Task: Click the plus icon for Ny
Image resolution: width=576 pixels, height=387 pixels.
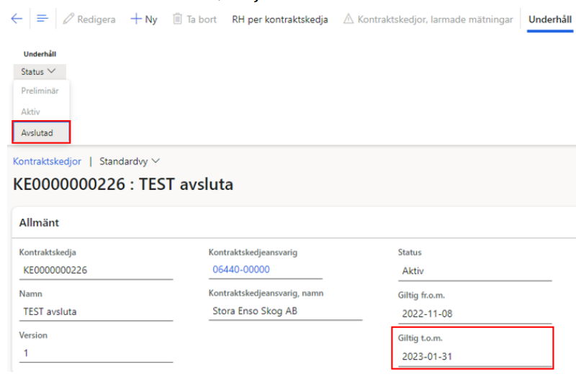Action: pyautogui.click(x=135, y=19)
